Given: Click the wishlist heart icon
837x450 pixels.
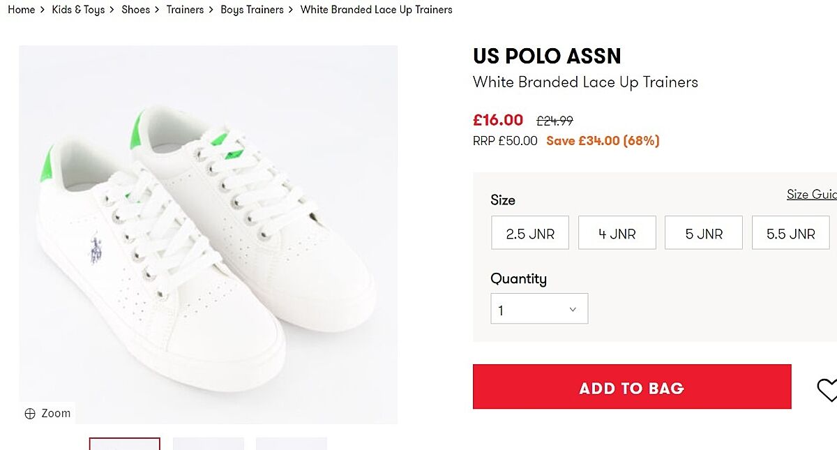Looking at the screenshot, I should point(828,389).
